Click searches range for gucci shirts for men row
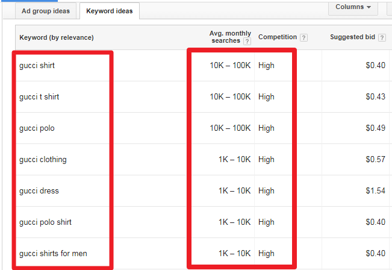 234,253
